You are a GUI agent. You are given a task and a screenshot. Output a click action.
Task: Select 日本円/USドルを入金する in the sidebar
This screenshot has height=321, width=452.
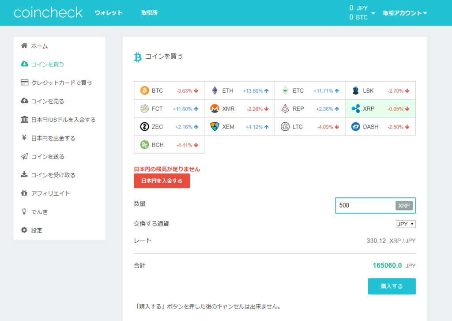(x=63, y=120)
